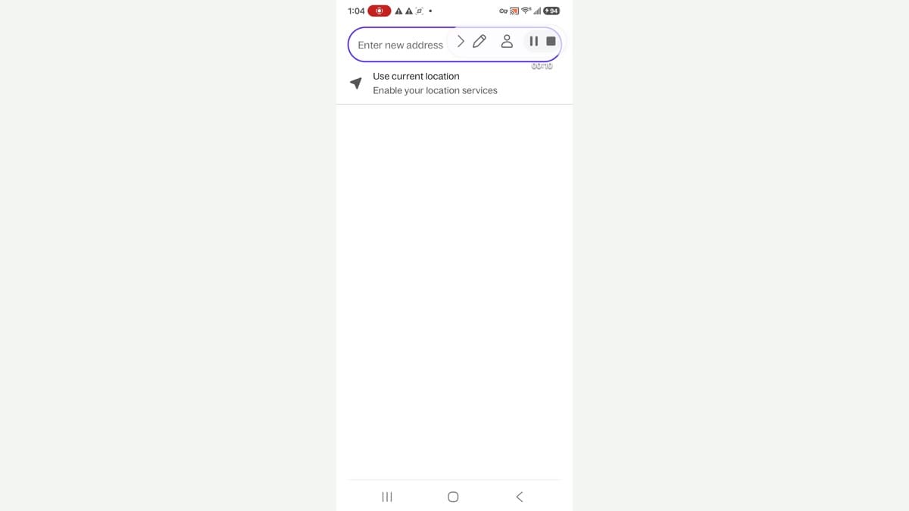Select Use current location
This screenshot has height=511, width=909.
(416, 76)
